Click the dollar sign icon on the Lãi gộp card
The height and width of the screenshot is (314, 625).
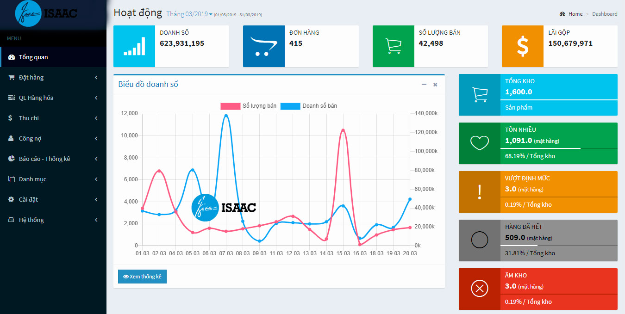(523, 46)
